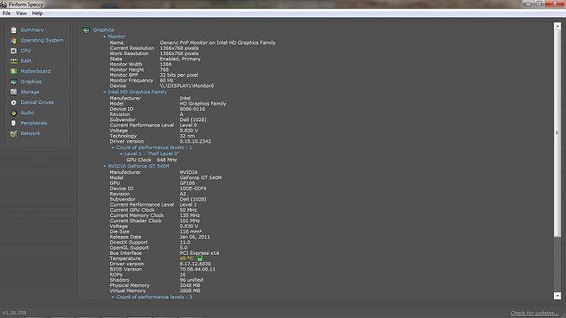566x318 pixels.
Task: Click the scrollbar up arrow
Action: tap(558, 26)
